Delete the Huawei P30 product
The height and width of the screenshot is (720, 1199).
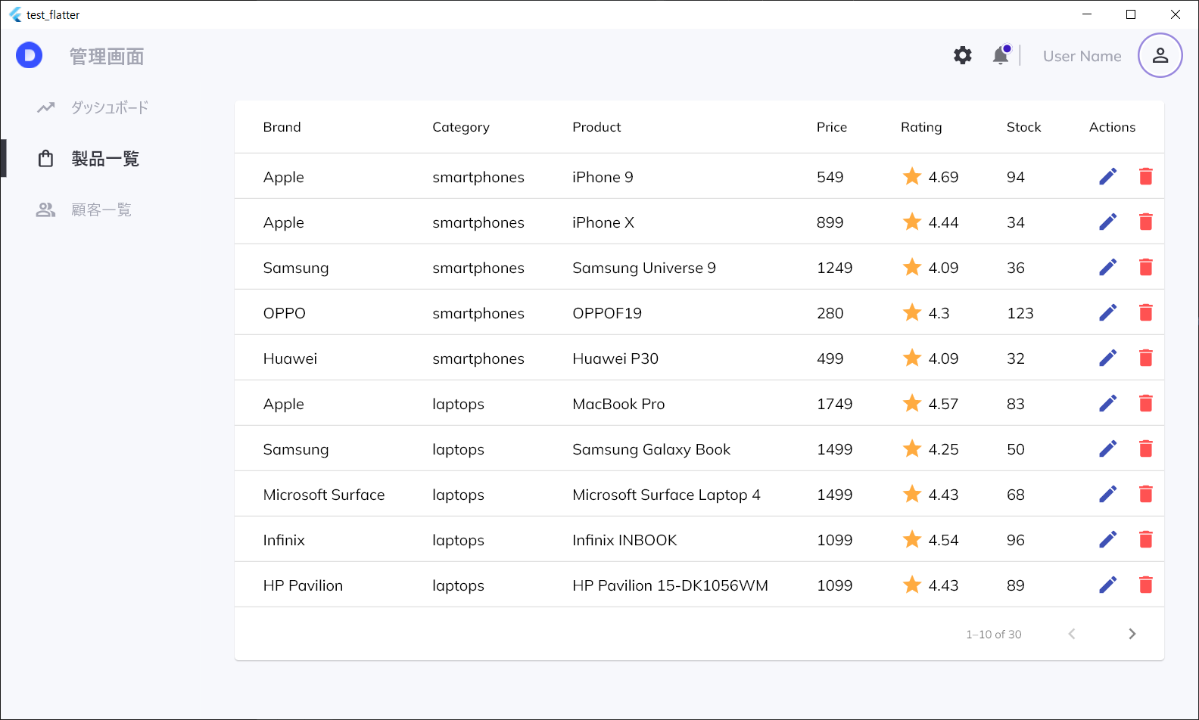coord(1145,358)
